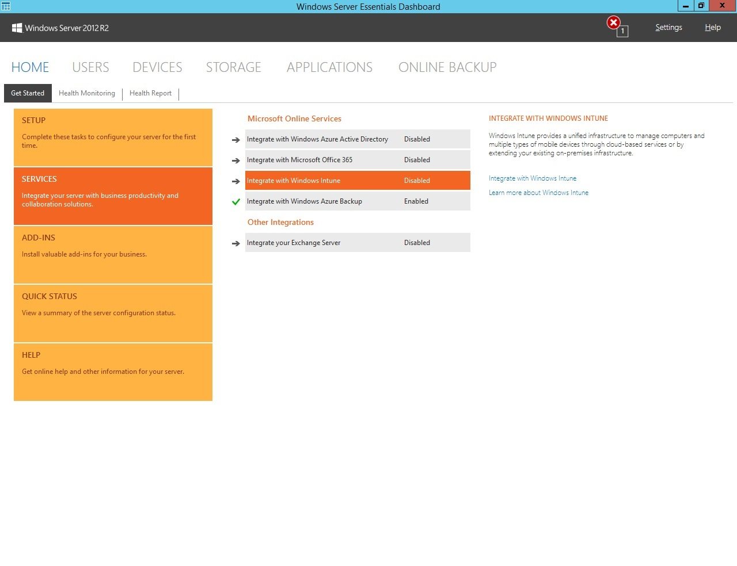The image size is (737, 566).
Task: Select Integrate with Windows Azure Active Directory
Action: point(358,139)
